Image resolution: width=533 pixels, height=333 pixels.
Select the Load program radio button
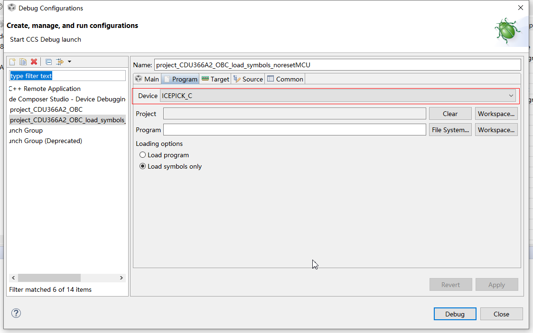[143, 155]
